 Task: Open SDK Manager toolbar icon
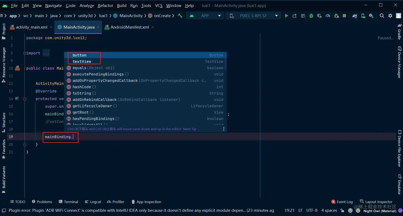click(x=371, y=16)
